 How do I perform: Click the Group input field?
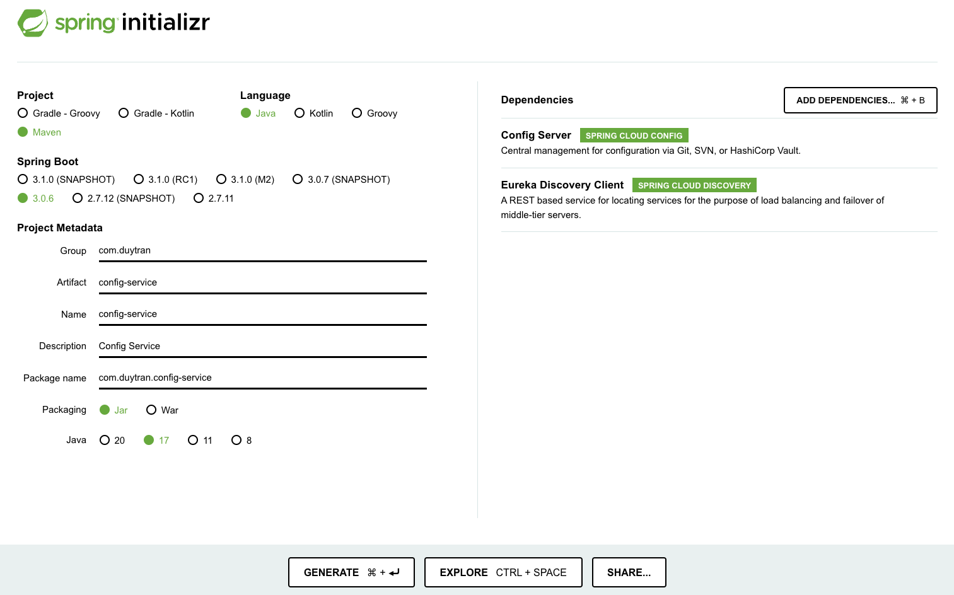tap(262, 250)
